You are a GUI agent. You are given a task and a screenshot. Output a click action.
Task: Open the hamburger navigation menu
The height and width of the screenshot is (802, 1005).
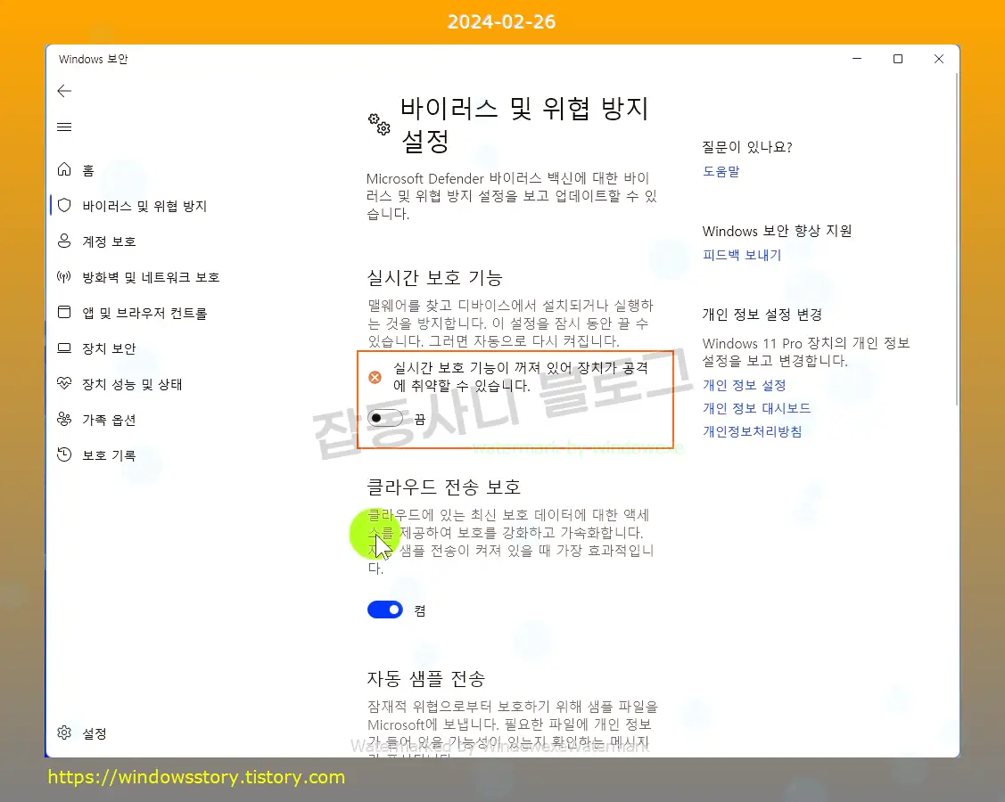[64, 127]
